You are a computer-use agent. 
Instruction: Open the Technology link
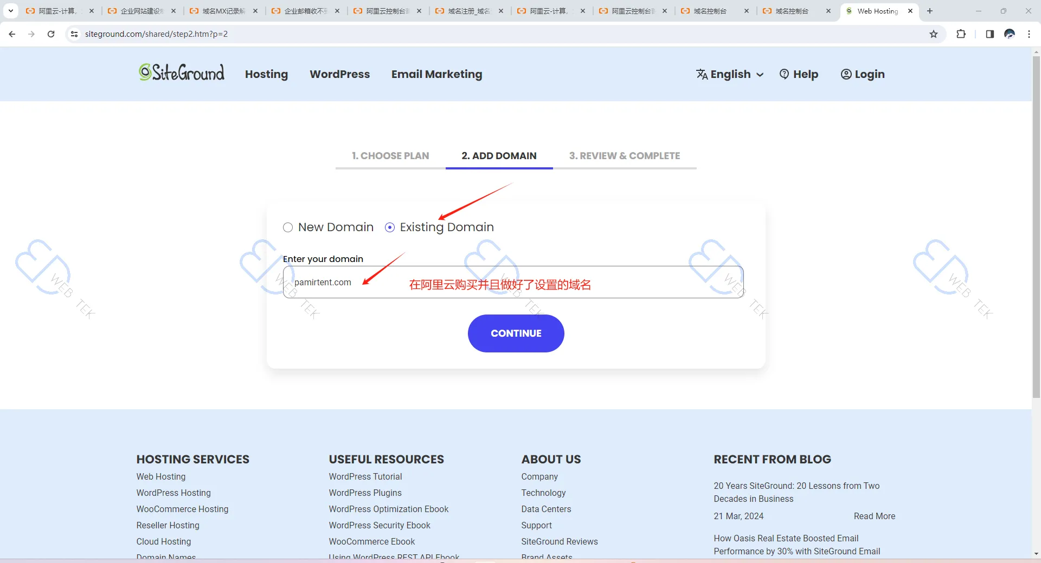(x=543, y=493)
